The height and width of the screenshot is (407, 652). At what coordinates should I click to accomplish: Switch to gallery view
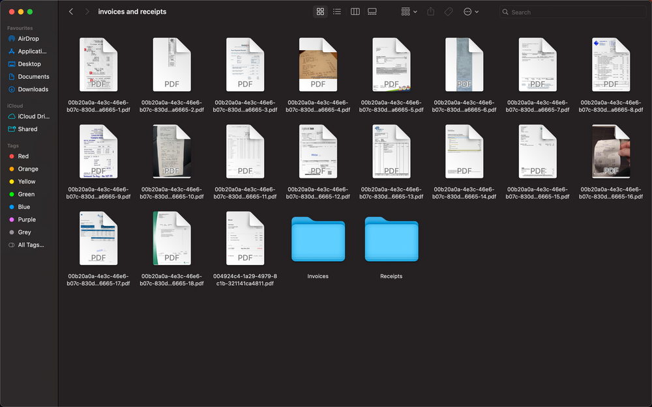point(372,12)
